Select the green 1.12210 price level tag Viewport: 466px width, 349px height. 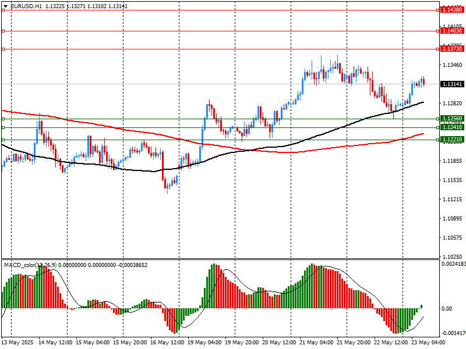tap(452, 140)
